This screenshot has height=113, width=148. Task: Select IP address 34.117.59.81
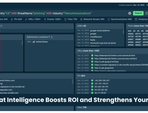click(100, 93)
